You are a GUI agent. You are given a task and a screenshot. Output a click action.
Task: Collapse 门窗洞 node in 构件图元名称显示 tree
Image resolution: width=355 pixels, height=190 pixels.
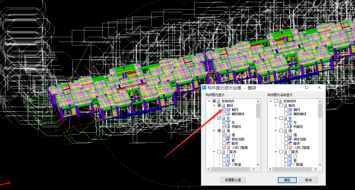point(276,152)
